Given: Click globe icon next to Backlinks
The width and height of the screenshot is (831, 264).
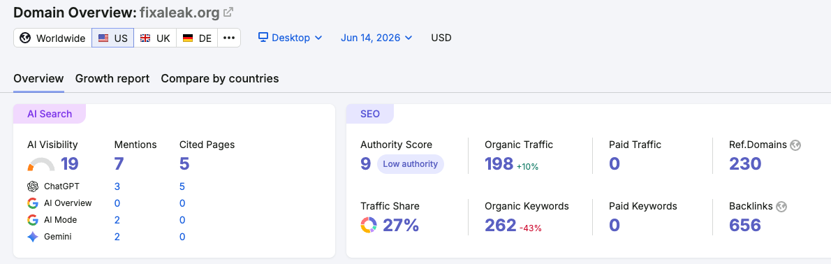Looking at the screenshot, I should (781, 207).
